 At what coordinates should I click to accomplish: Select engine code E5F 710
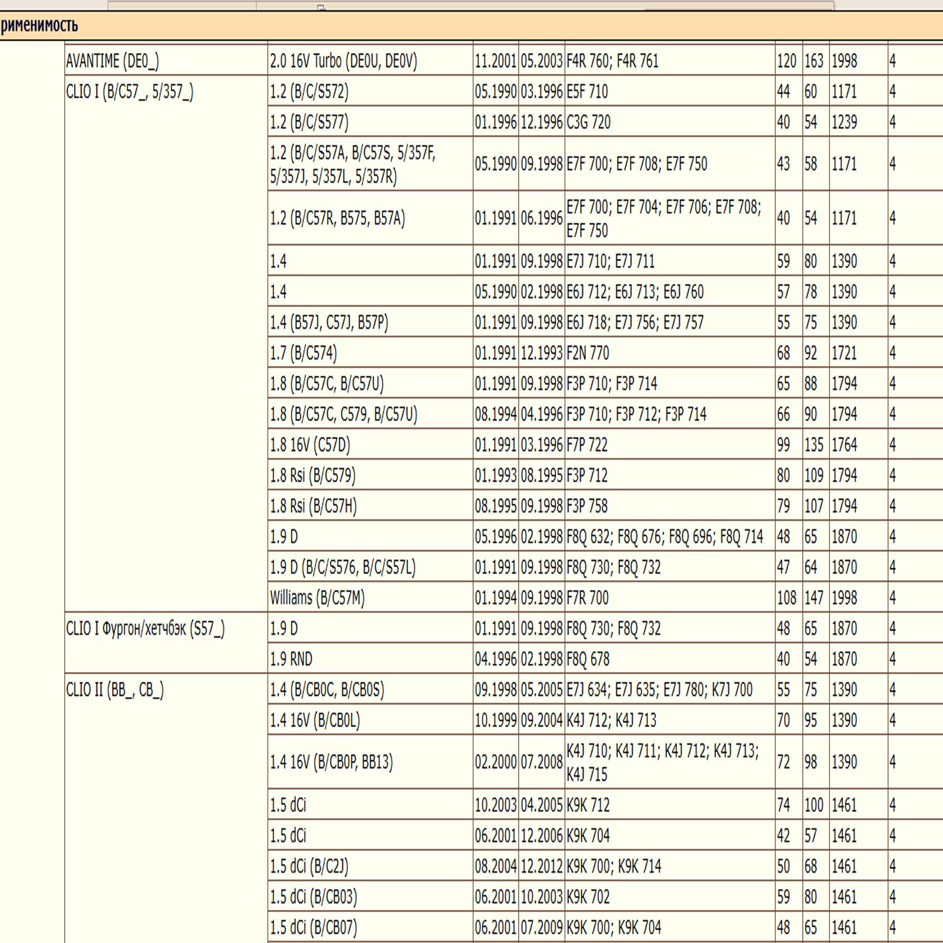pyautogui.click(x=587, y=92)
